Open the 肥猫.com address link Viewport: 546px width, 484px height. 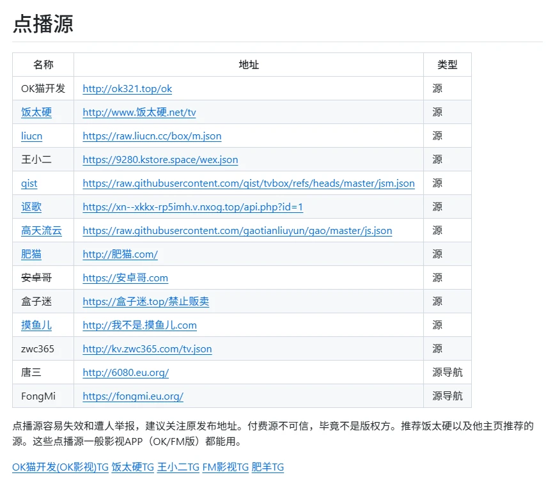click(120, 254)
